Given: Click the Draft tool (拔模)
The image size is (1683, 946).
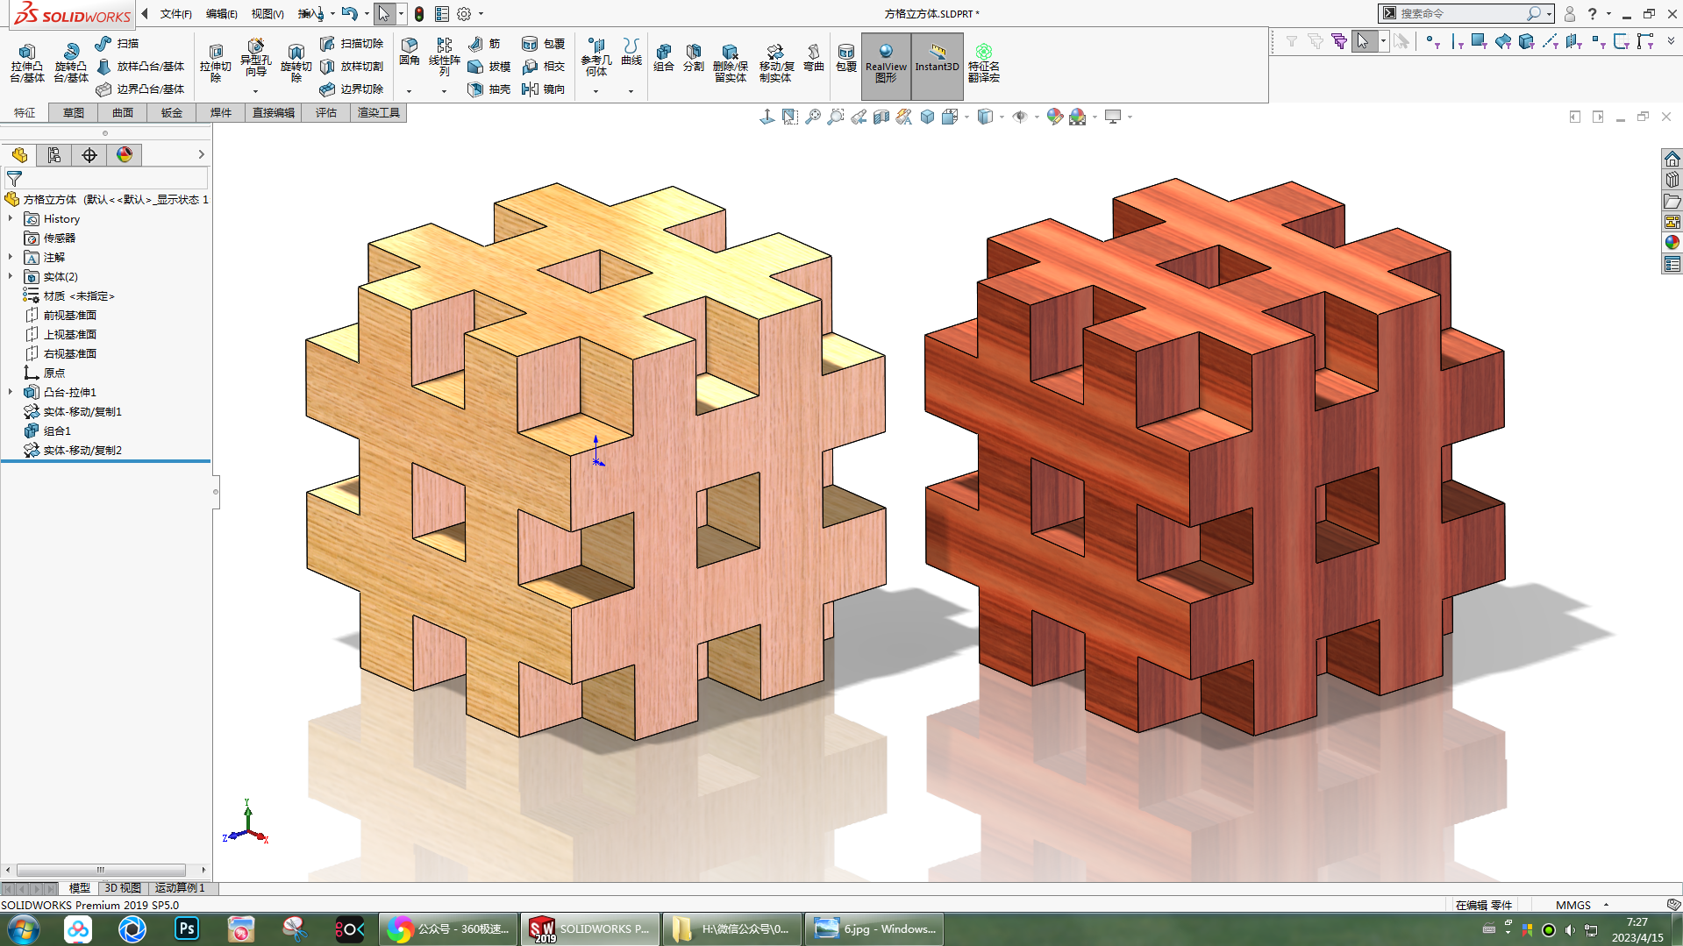Looking at the screenshot, I should point(489,66).
